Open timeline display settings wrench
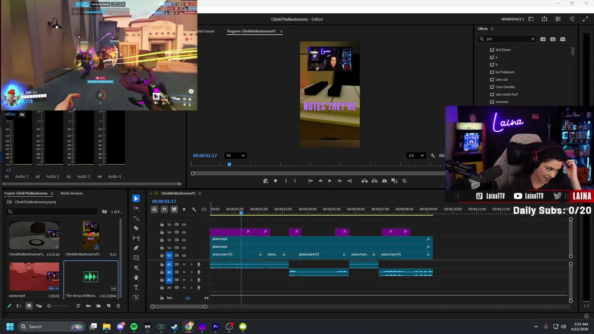594x334 pixels. (194, 210)
